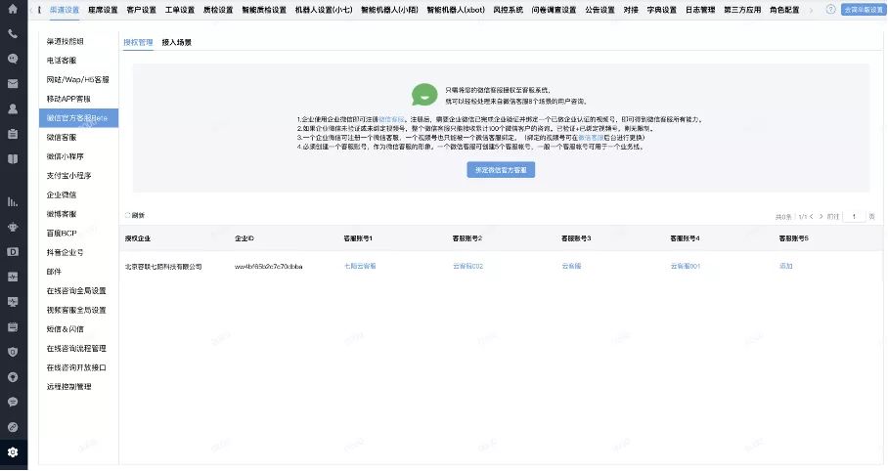
Task: Open the robot icon in sidebar
Action: pos(13,227)
